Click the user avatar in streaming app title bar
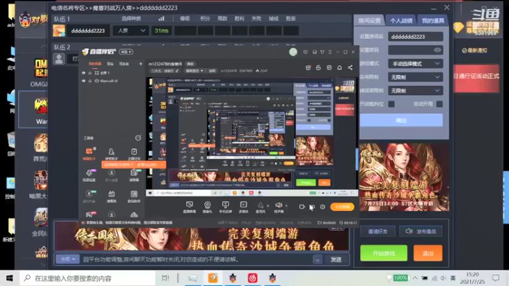The width and height of the screenshot is (509, 286). pos(293,52)
